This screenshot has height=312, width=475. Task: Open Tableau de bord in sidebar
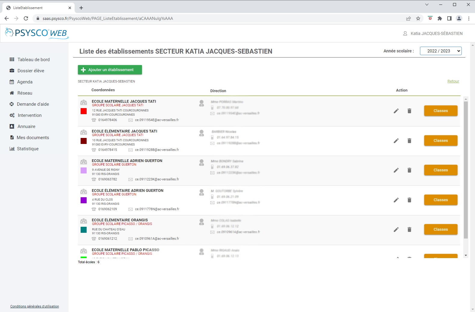click(33, 60)
